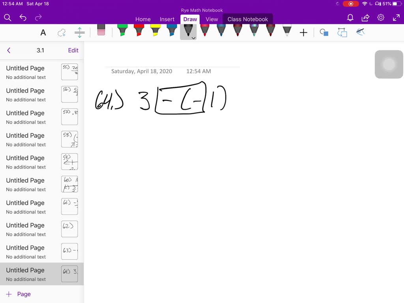
Task: Toggle the Ink to Math tool
Action: (360, 32)
